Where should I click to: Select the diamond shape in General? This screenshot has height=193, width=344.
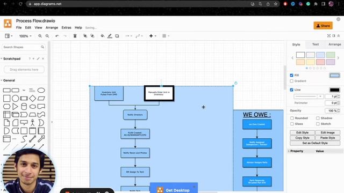(x=32, y=98)
